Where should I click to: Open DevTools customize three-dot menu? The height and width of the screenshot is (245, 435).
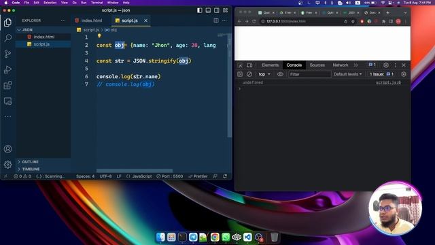[396, 65]
